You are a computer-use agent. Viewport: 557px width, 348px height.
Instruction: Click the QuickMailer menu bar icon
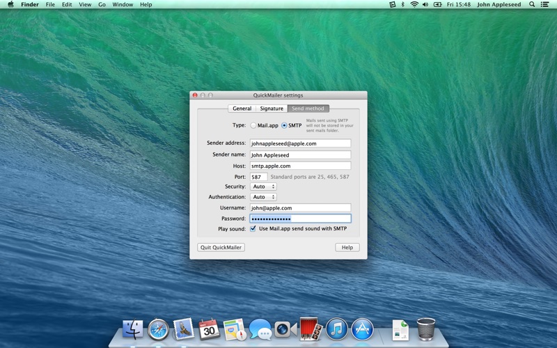[392, 4]
